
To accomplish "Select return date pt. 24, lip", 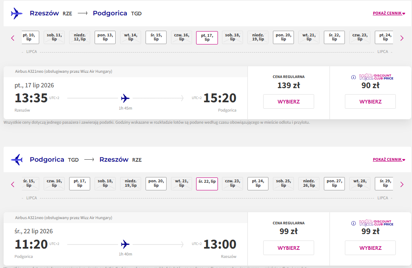I will (x=258, y=184).
